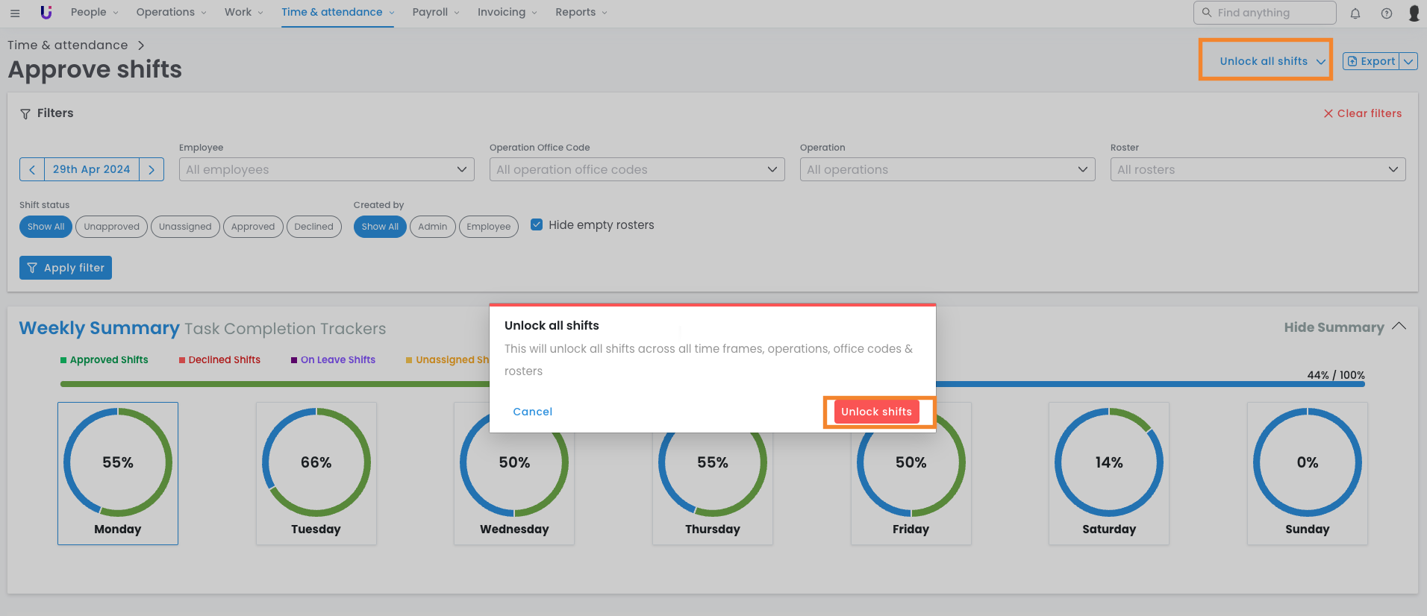Open the help question mark icon
1427x616 pixels.
coord(1386,13)
